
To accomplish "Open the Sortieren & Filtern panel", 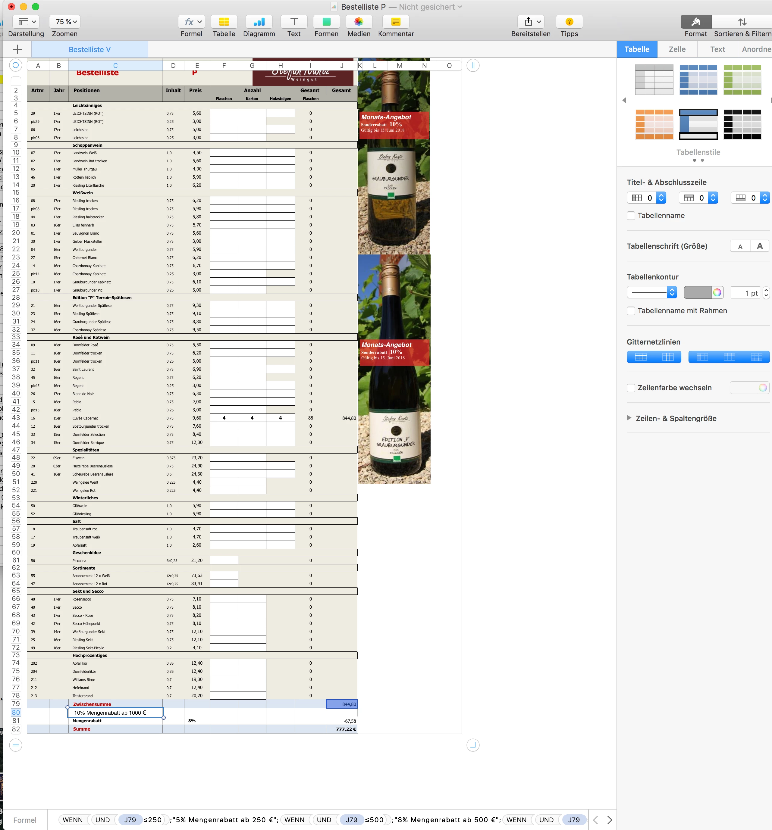I will coord(742,22).
